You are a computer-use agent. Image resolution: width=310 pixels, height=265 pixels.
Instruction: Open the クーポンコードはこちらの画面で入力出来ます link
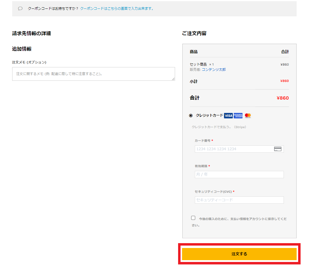117,8
